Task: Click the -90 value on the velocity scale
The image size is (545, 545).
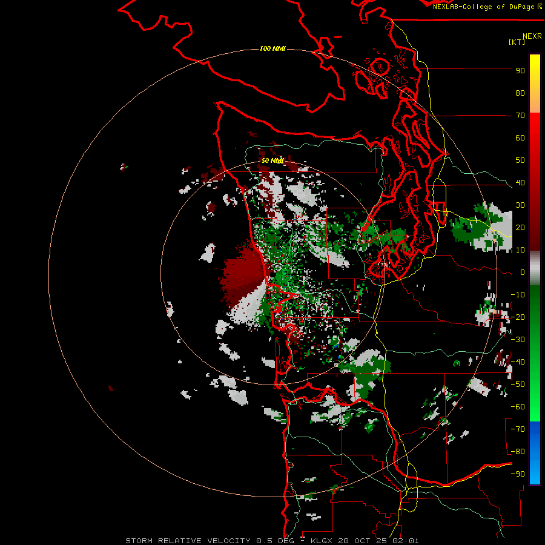Action: [518, 474]
